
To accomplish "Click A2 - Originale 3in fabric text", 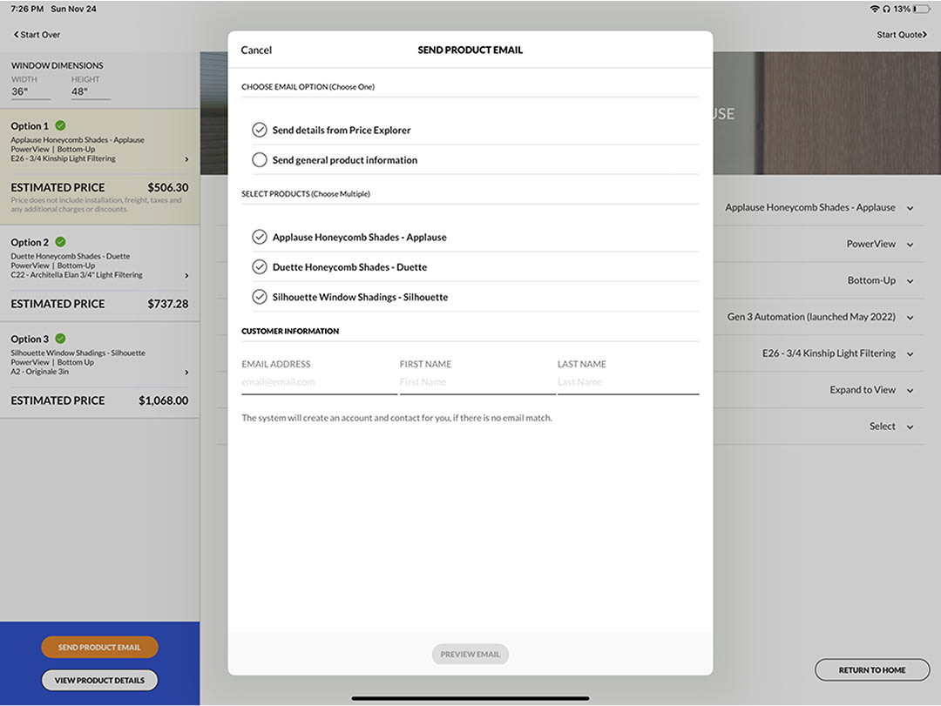I will click(x=39, y=372).
